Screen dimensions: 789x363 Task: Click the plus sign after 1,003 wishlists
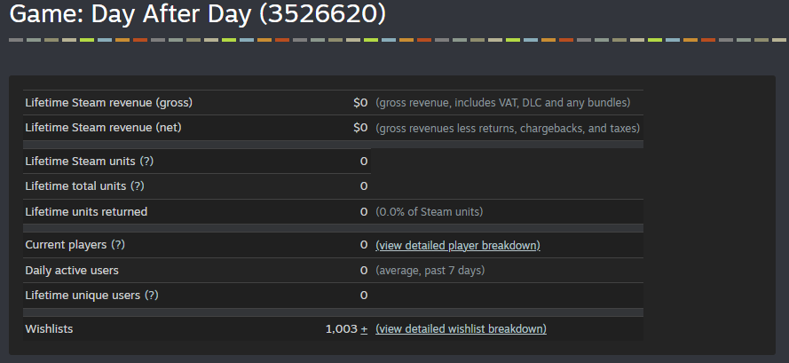click(364, 329)
